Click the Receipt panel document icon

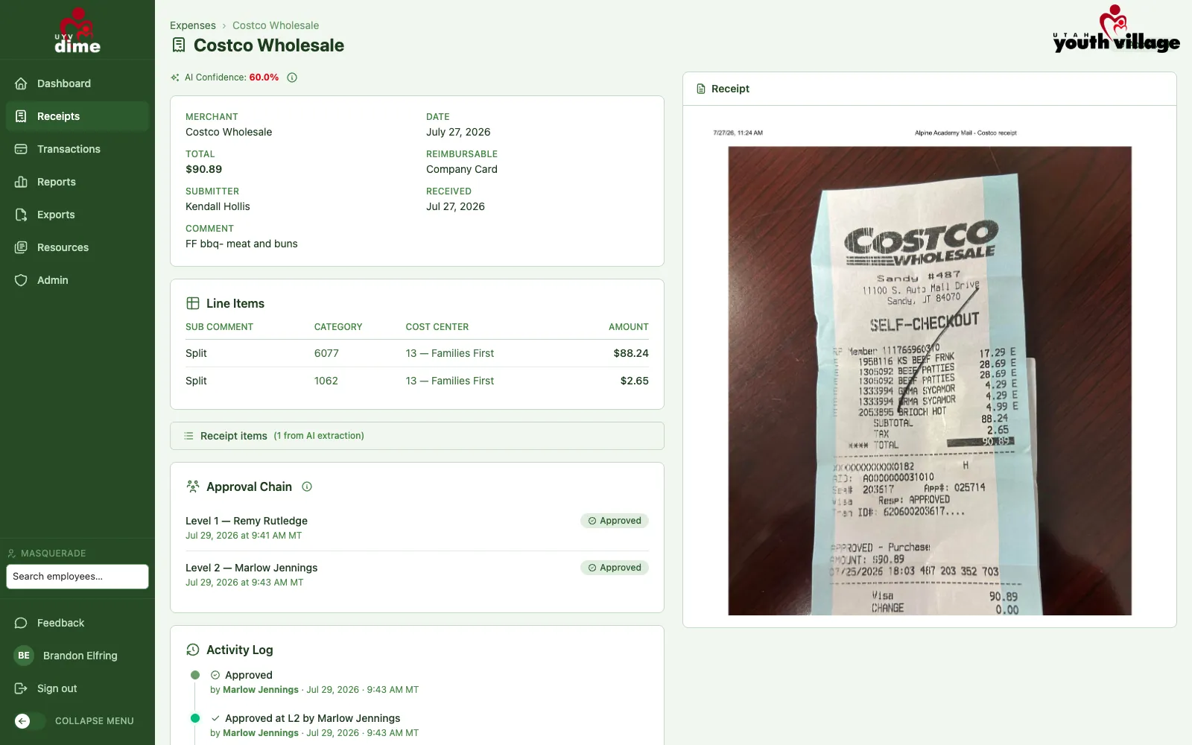[x=700, y=89]
